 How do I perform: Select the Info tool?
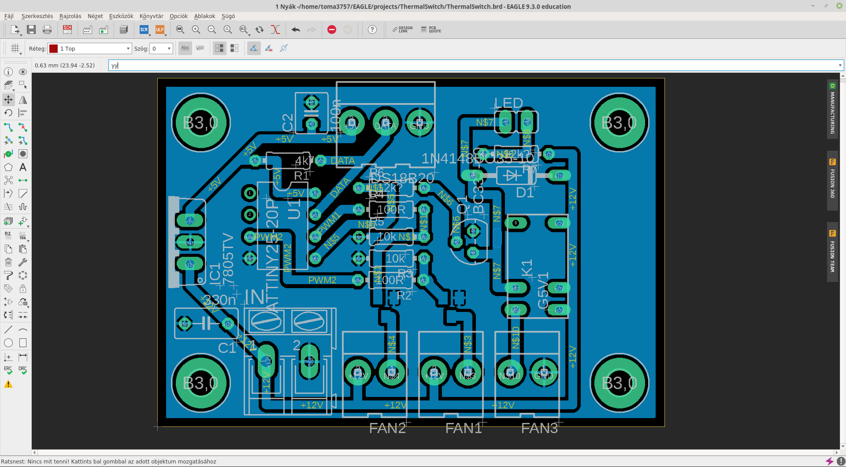tap(8, 72)
